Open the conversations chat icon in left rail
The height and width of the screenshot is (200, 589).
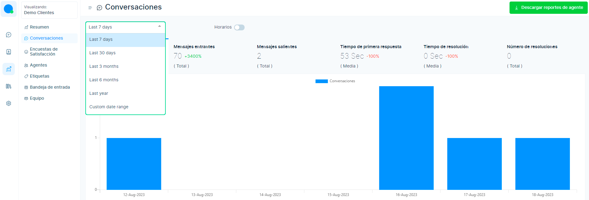pos(9,35)
